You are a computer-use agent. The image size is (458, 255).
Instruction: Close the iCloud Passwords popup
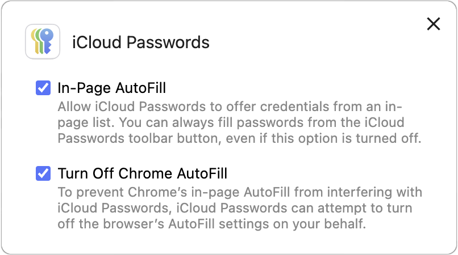(x=434, y=24)
